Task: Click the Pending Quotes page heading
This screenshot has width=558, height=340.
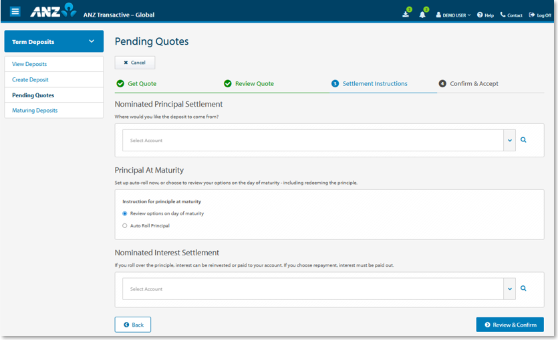Action: (x=152, y=41)
